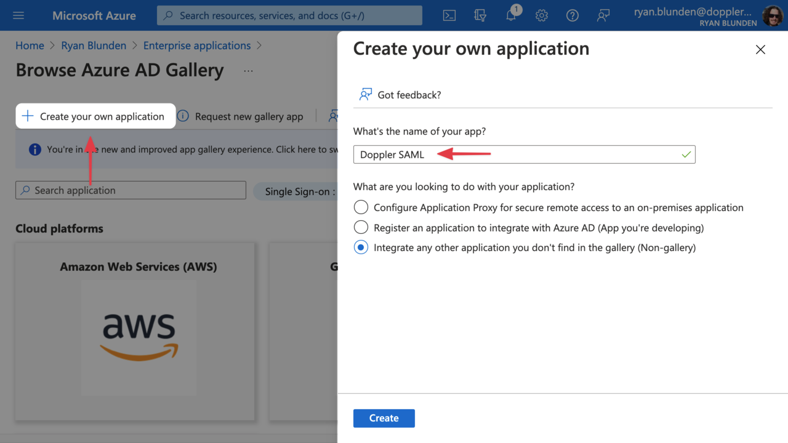The width and height of the screenshot is (788, 443).
Task: Click the Search application field
Action: (x=131, y=190)
